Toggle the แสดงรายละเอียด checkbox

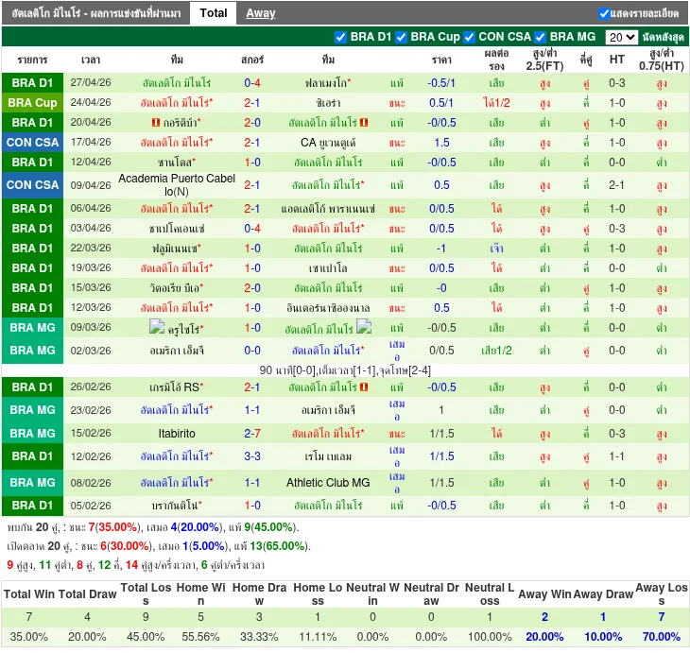(604, 13)
